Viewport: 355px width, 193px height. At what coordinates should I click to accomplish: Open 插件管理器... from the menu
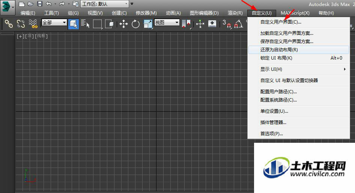(299, 123)
